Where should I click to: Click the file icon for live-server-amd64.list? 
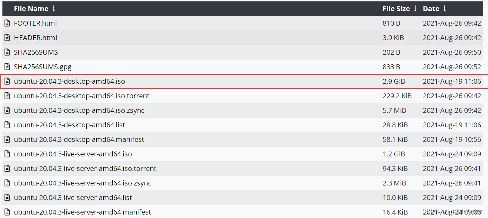7,198
